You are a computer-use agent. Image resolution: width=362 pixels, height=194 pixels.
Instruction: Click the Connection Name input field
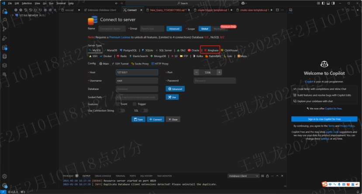(x=112, y=29)
